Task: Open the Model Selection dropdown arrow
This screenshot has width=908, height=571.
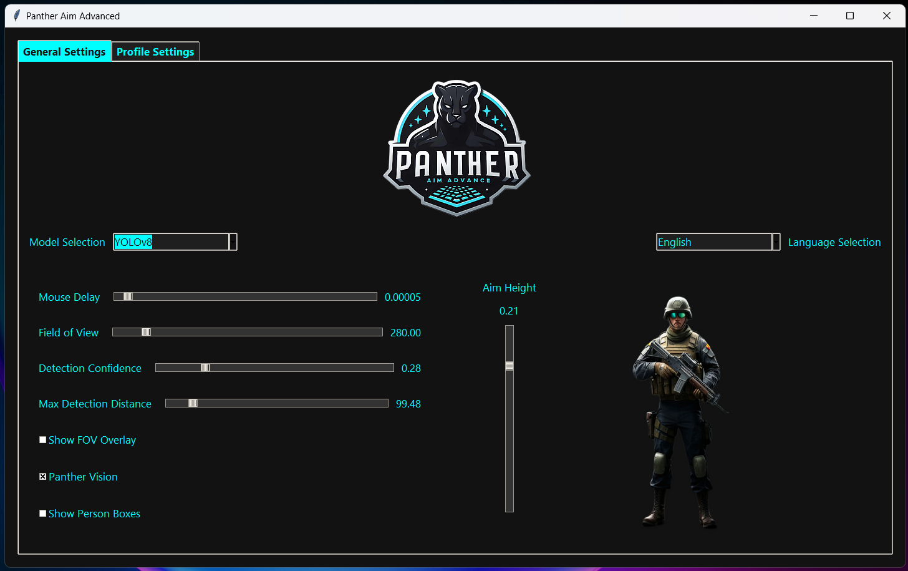Action: tap(233, 242)
